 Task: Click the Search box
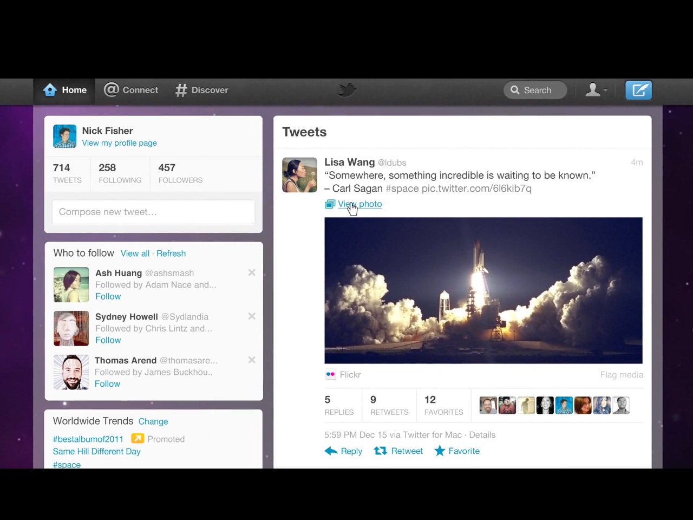[535, 90]
